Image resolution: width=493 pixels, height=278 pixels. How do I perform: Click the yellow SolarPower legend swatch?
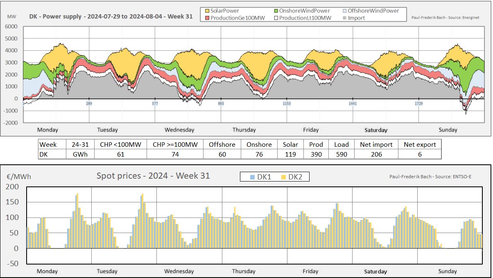click(207, 11)
